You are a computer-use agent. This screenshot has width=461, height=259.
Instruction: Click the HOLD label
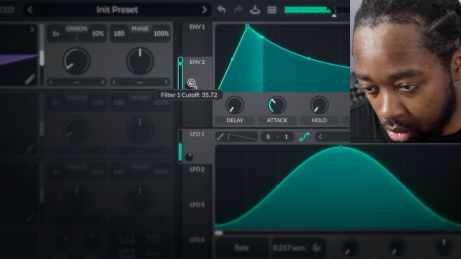[319, 121]
